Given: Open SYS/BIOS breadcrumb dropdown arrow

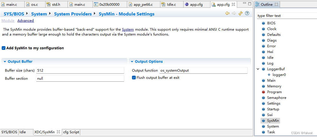Looking at the screenshot, I should [27, 13].
